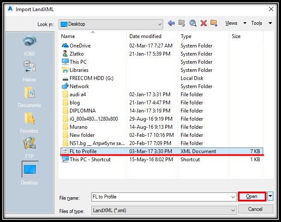Click the 03-Mar-17 3:30 PM date cell

pos(151,151)
